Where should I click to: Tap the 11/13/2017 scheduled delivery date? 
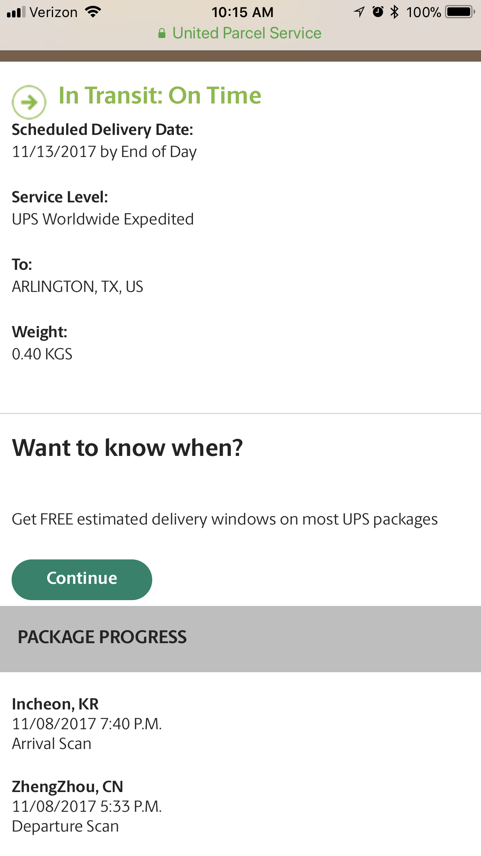point(104,152)
